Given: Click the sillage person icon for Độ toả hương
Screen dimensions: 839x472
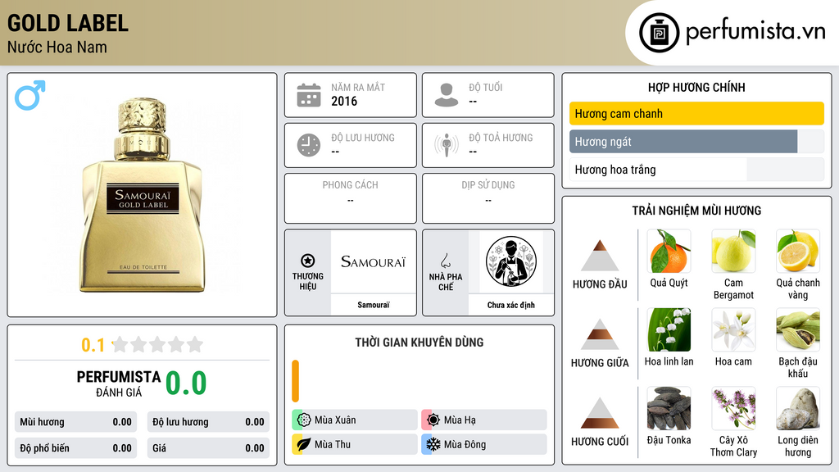Looking at the screenshot, I should (x=447, y=145).
